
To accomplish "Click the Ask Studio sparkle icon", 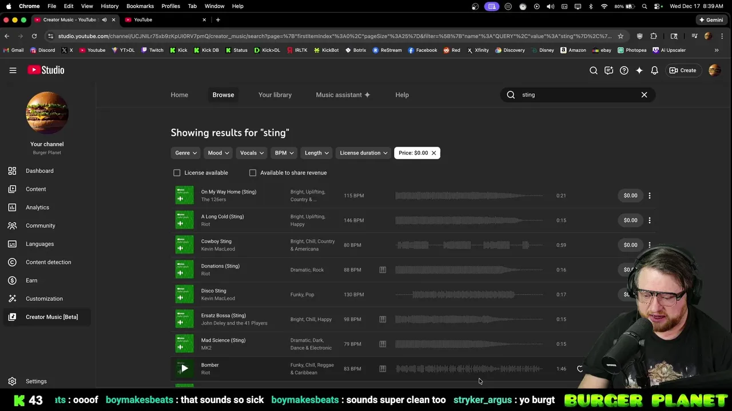I will pyautogui.click(x=639, y=70).
